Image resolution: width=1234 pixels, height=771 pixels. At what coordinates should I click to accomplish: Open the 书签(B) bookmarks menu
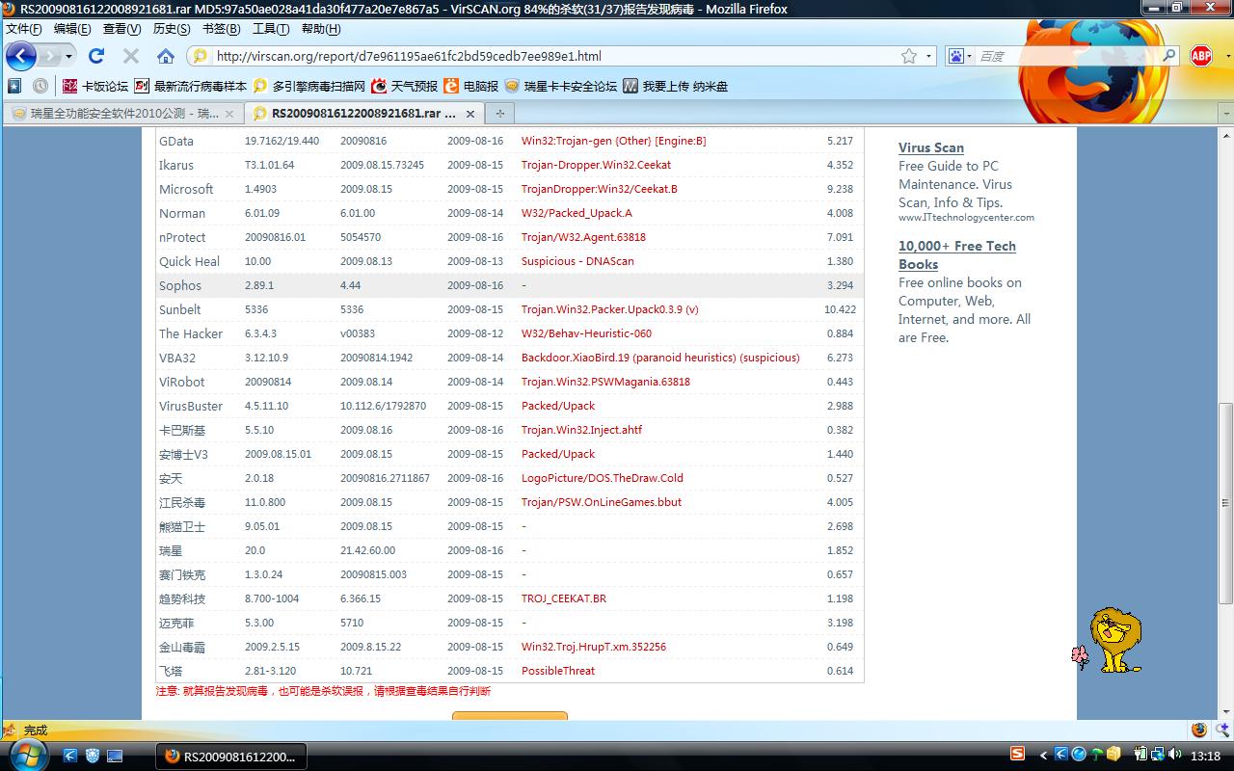pyautogui.click(x=221, y=29)
